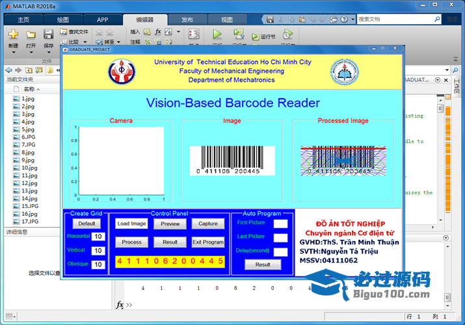Click the Delay(second) input field
Screen dimensions: 465x325
click(x=280, y=252)
